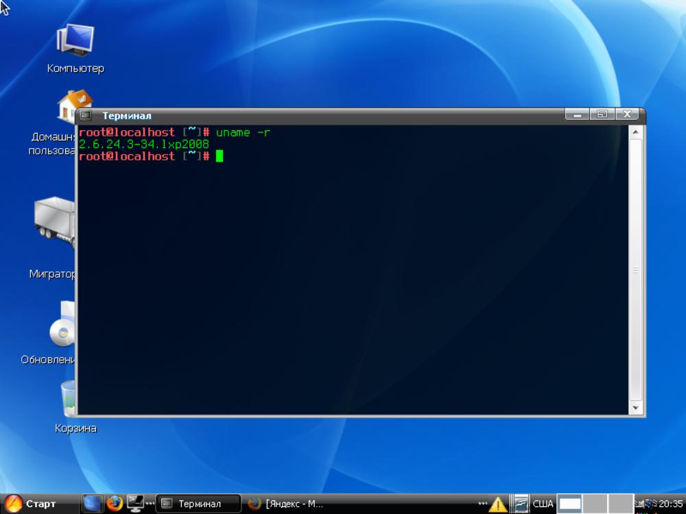This screenshot has height=514, width=686.
Task: Click the show desktop icon in taskbar
Action: click(x=92, y=504)
